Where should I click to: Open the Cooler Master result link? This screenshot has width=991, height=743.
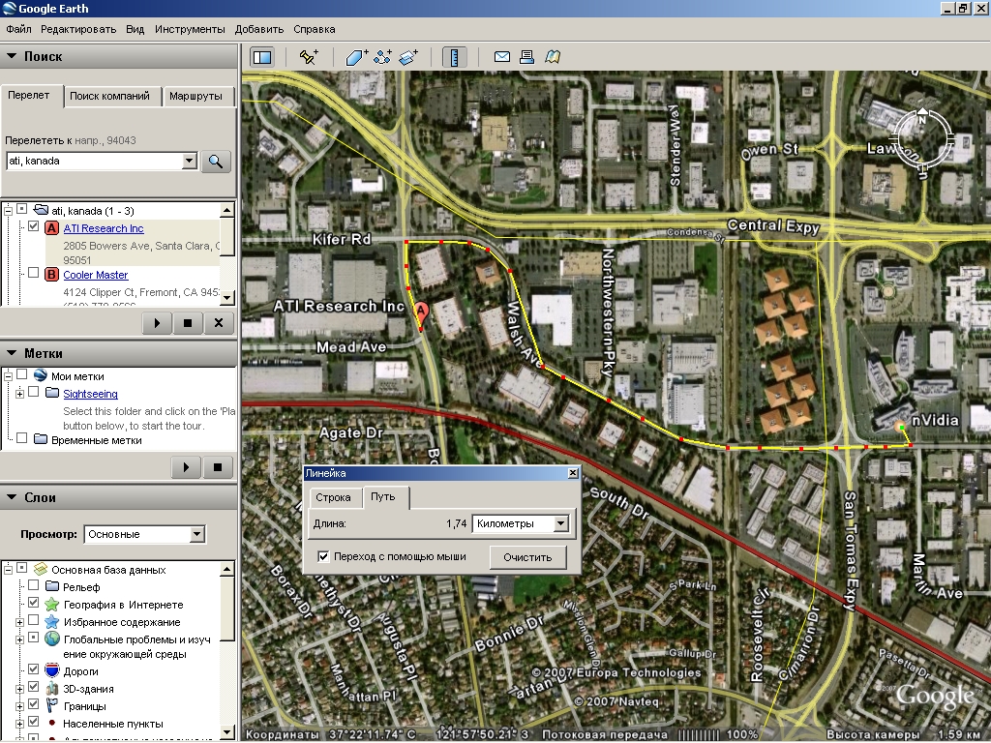pos(95,275)
